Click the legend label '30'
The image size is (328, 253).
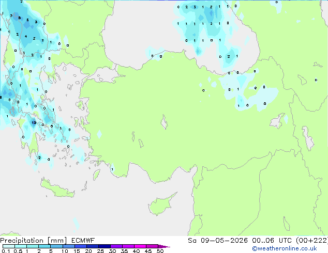[x=112, y=251]
